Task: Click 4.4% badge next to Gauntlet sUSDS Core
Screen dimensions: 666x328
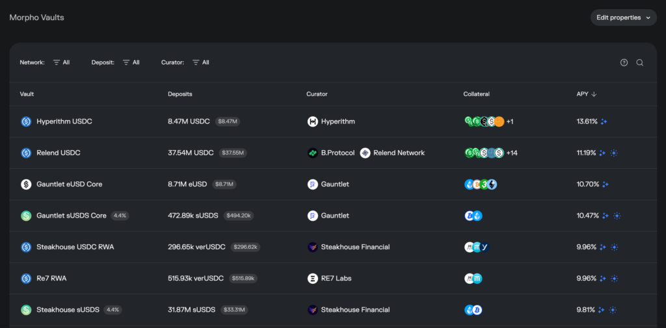Action: (120, 216)
